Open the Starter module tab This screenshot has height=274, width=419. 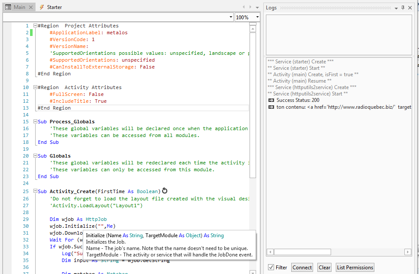(54, 7)
